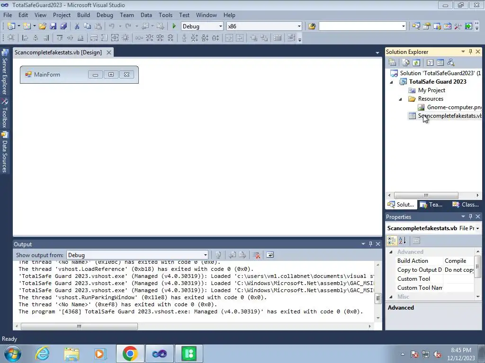Click Align Lefts layout icon
This screenshot has height=363, width=485.
(25, 38)
